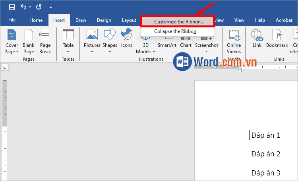The height and width of the screenshot is (181, 298).
Task: Click on the text "Đáp án 1"
Action: click(x=265, y=135)
